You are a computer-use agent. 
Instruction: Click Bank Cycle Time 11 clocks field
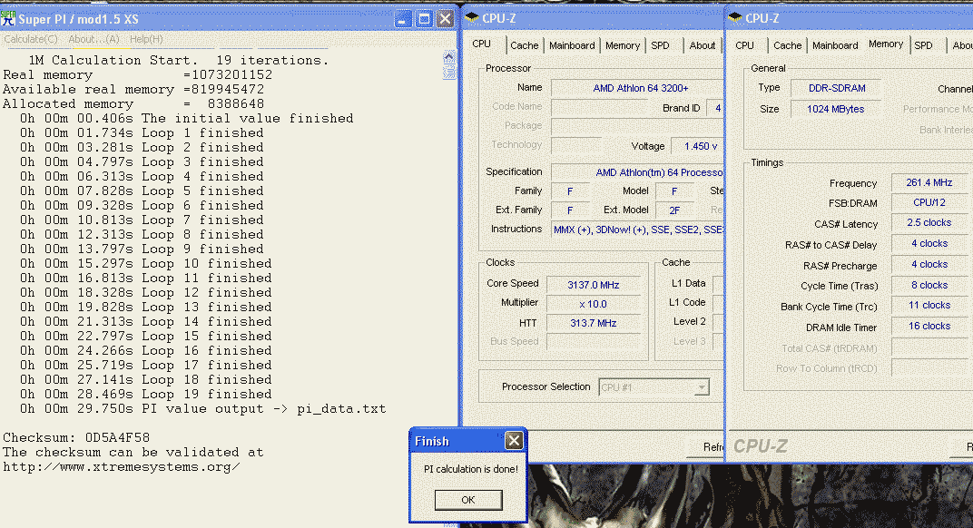tap(929, 305)
